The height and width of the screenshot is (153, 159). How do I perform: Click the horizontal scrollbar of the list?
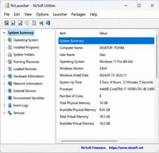89,141
